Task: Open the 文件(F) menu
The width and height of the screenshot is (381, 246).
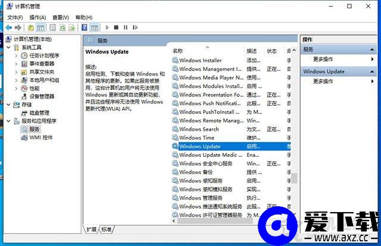Action: pyautogui.click(x=15, y=17)
